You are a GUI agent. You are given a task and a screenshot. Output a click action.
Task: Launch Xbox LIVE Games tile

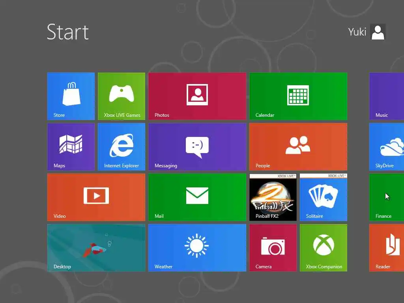(x=122, y=96)
